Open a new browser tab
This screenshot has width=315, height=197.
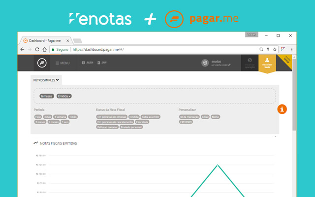[77, 41]
